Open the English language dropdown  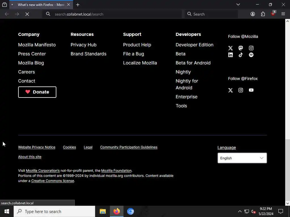(x=242, y=158)
